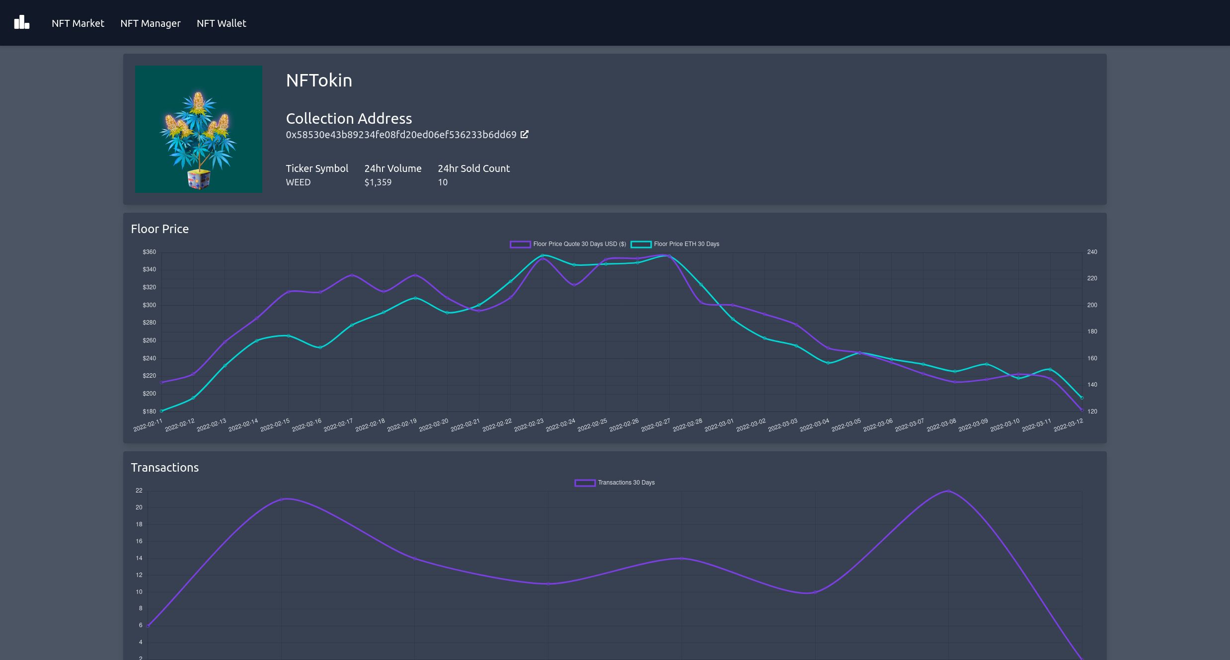Click the purple Transactions legend color box
This screenshot has height=660, width=1230.
tap(585, 483)
